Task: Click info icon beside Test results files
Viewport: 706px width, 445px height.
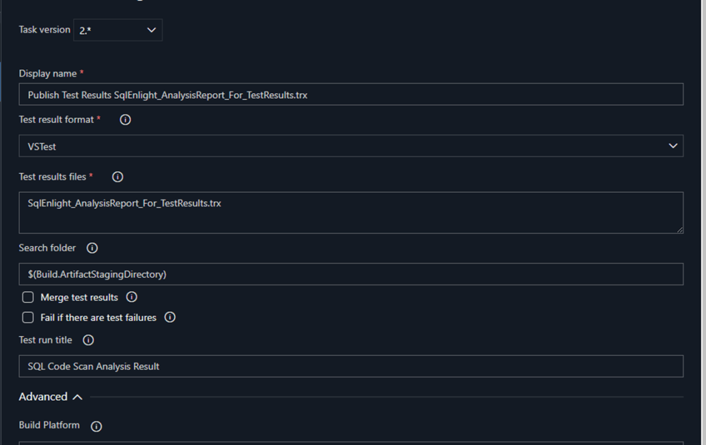Action: pos(118,176)
